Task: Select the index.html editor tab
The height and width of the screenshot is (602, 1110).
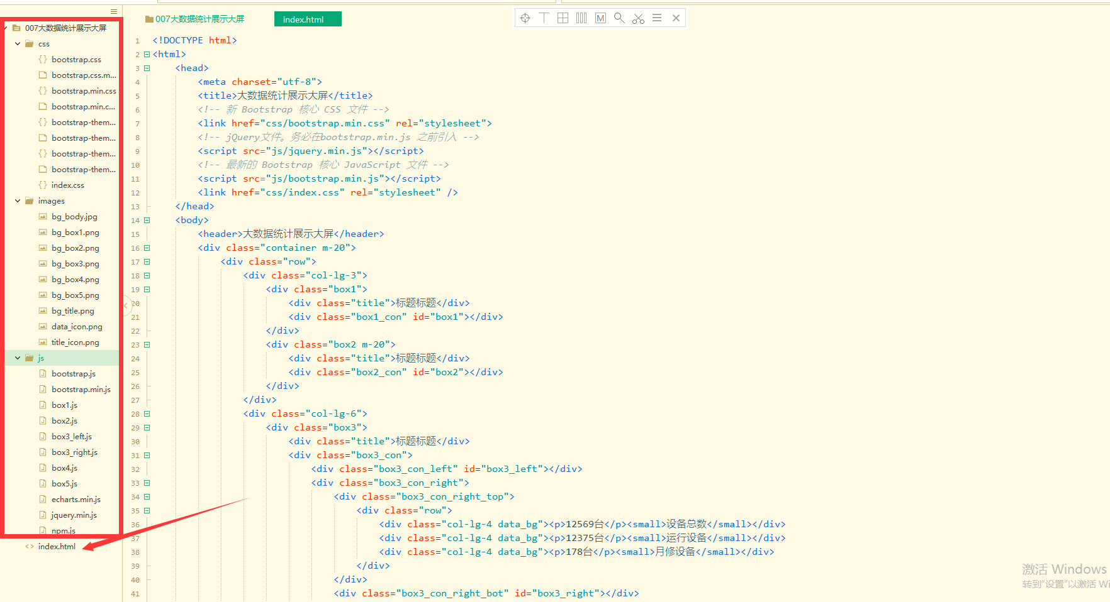Action: click(308, 19)
